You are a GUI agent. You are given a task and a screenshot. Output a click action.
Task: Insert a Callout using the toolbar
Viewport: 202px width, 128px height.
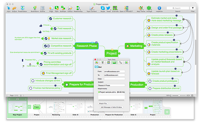[x=70, y=8]
